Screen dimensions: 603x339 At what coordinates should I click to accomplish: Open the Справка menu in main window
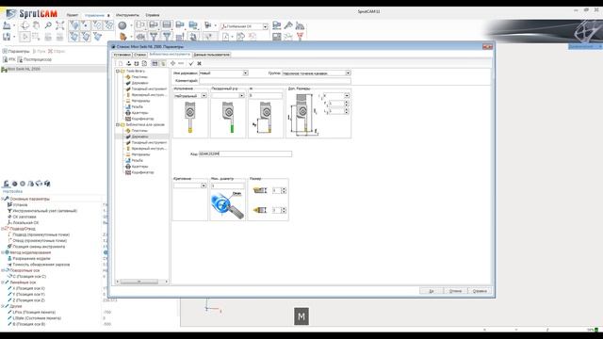(153, 15)
